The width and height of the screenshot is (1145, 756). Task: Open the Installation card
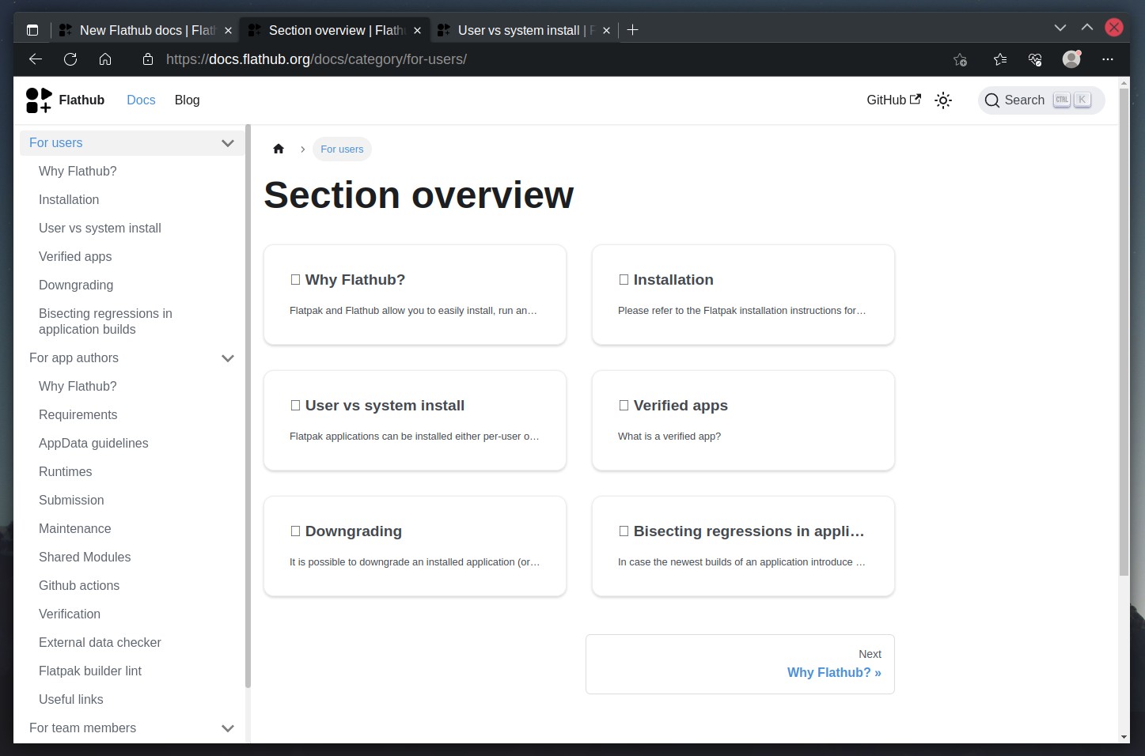(x=743, y=295)
